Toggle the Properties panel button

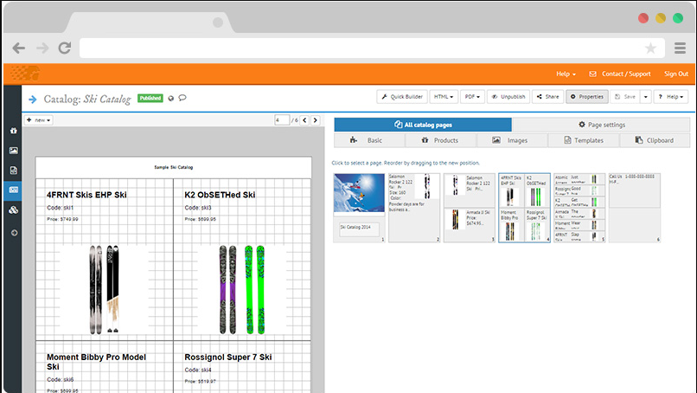pos(587,97)
